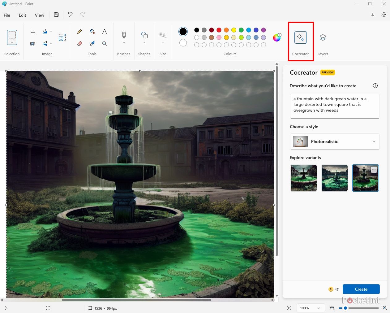
Task: Click the Create button
Action: coord(361,289)
